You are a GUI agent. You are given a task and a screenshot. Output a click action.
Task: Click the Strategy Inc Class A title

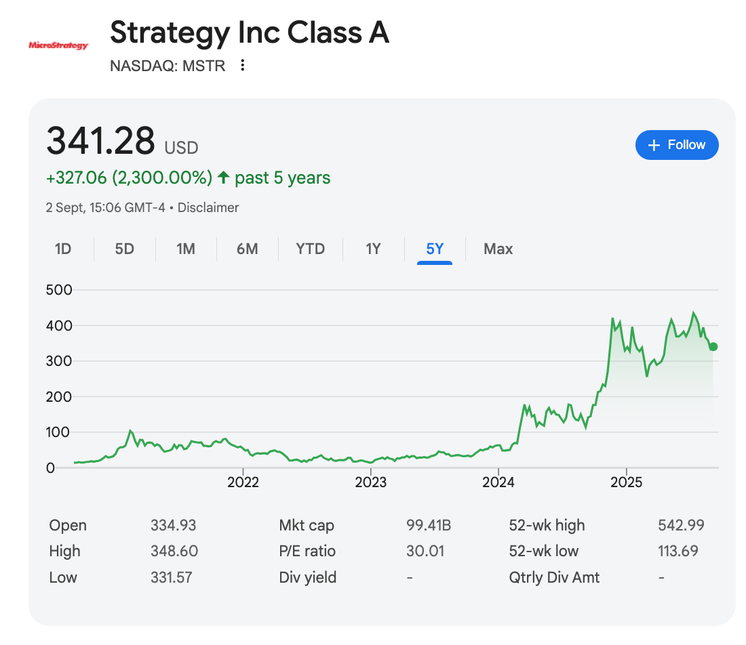[250, 33]
